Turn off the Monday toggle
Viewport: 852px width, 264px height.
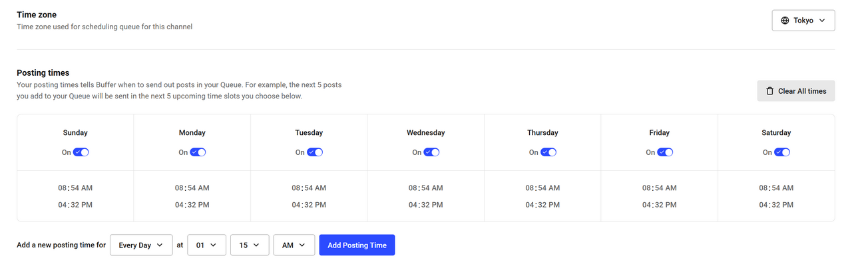[x=198, y=152]
